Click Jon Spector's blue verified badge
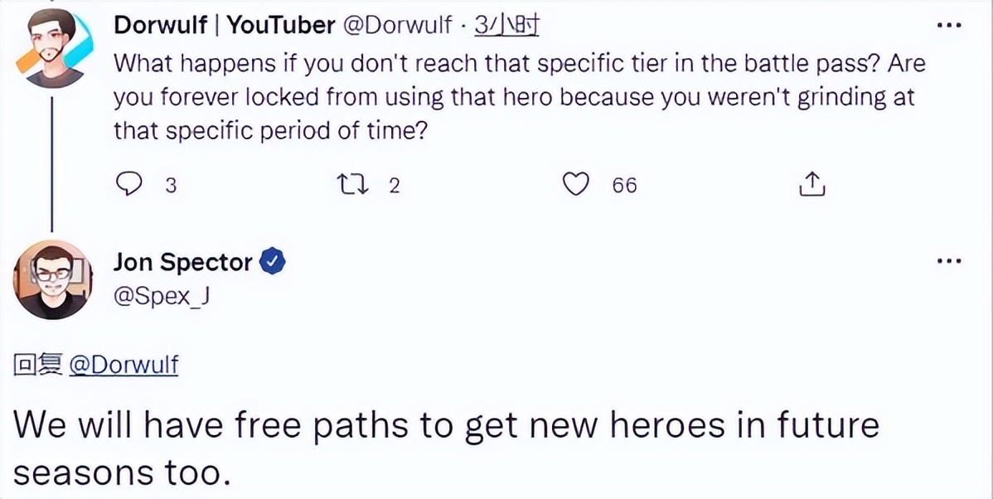Viewport: 993px width, 499px height. pyautogui.click(x=273, y=263)
